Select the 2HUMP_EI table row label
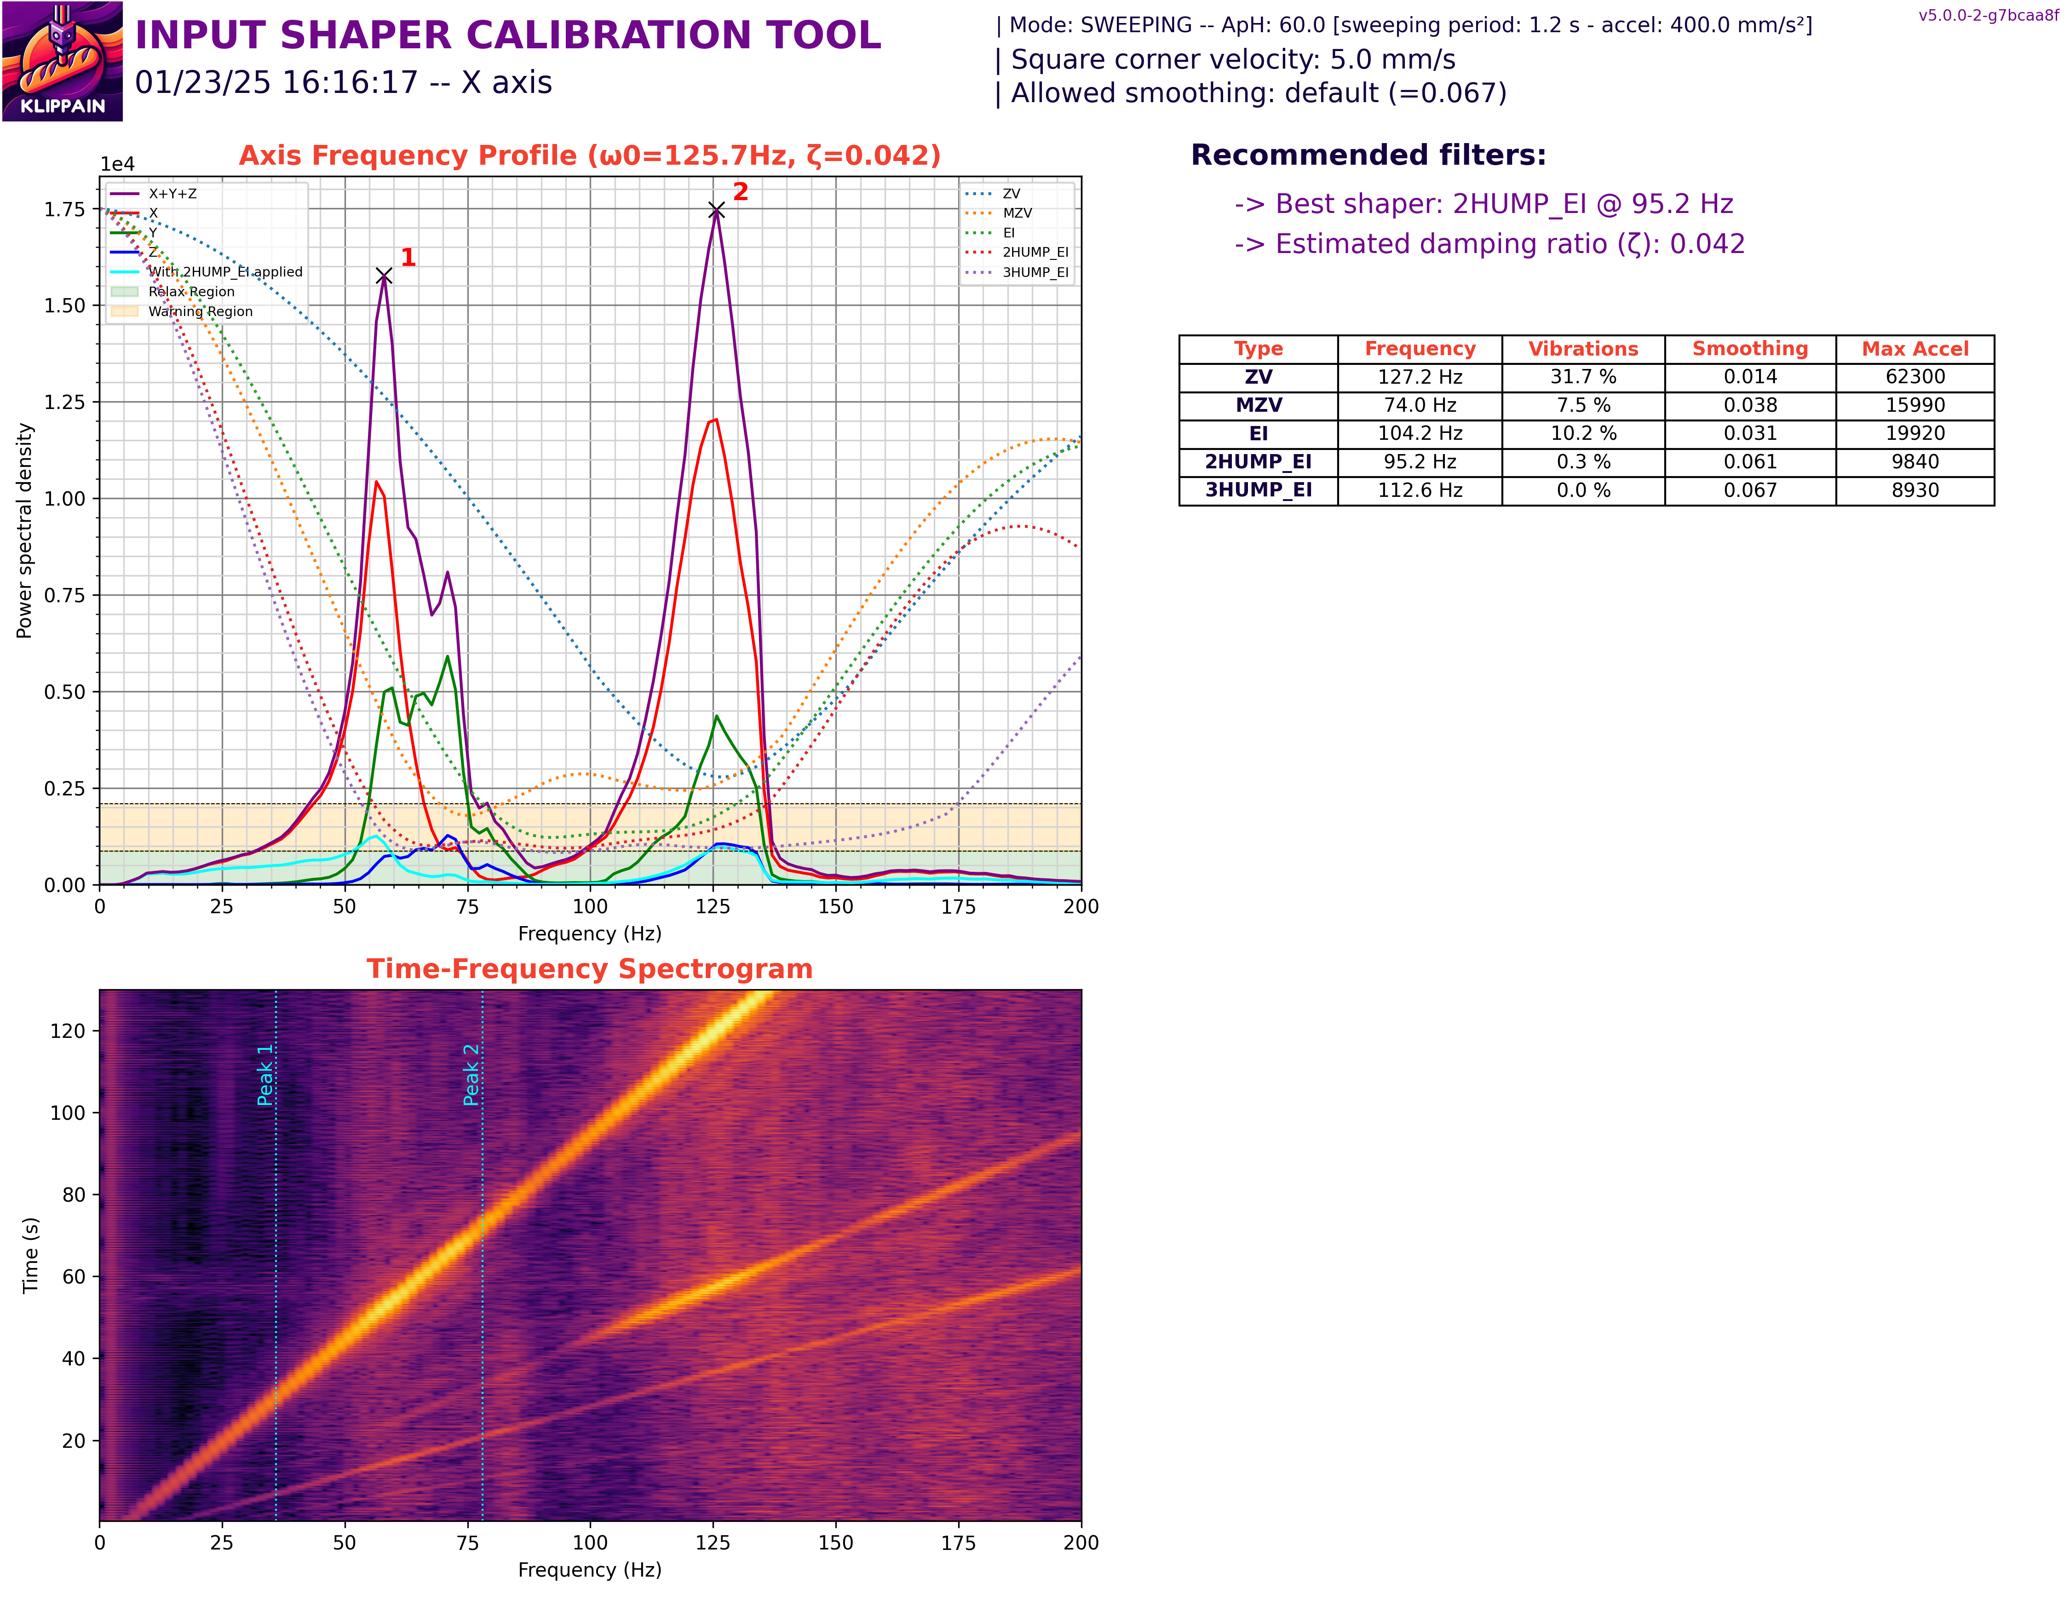Viewport: 2070px width, 1601px height. click(x=1258, y=461)
